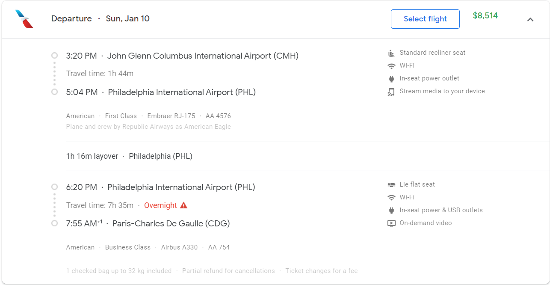This screenshot has height=285, width=550.
Task: Click the stream media cast icon
Action: [391, 92]
